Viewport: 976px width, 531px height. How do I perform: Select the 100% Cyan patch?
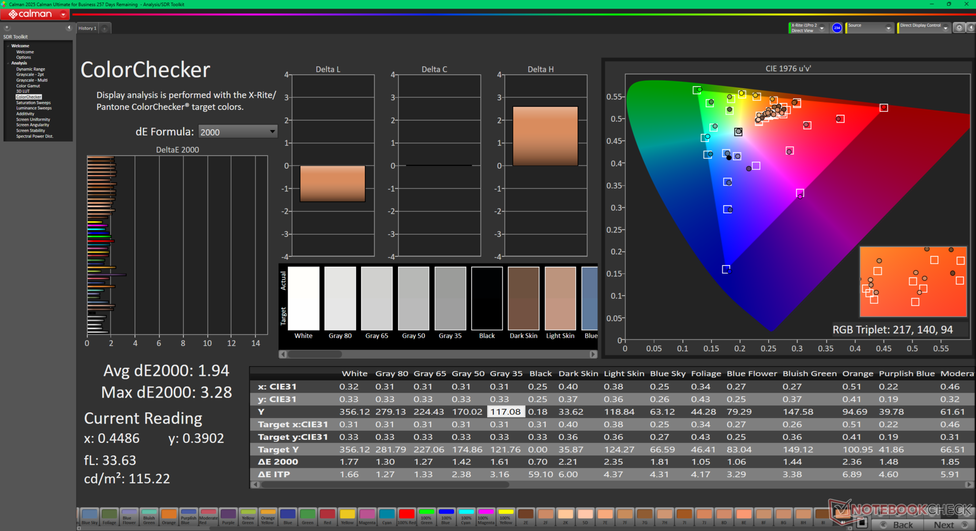click(x=466, y=517)
